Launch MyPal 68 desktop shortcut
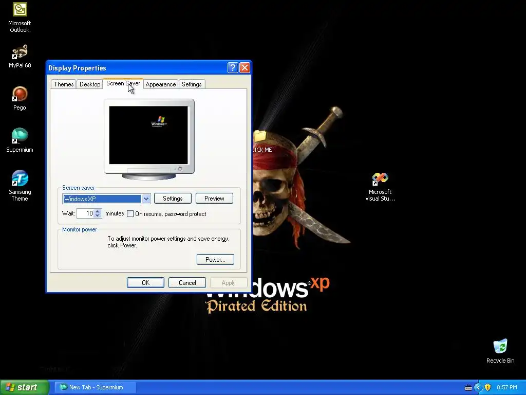 pyautogui.click(x=20, y=57)
